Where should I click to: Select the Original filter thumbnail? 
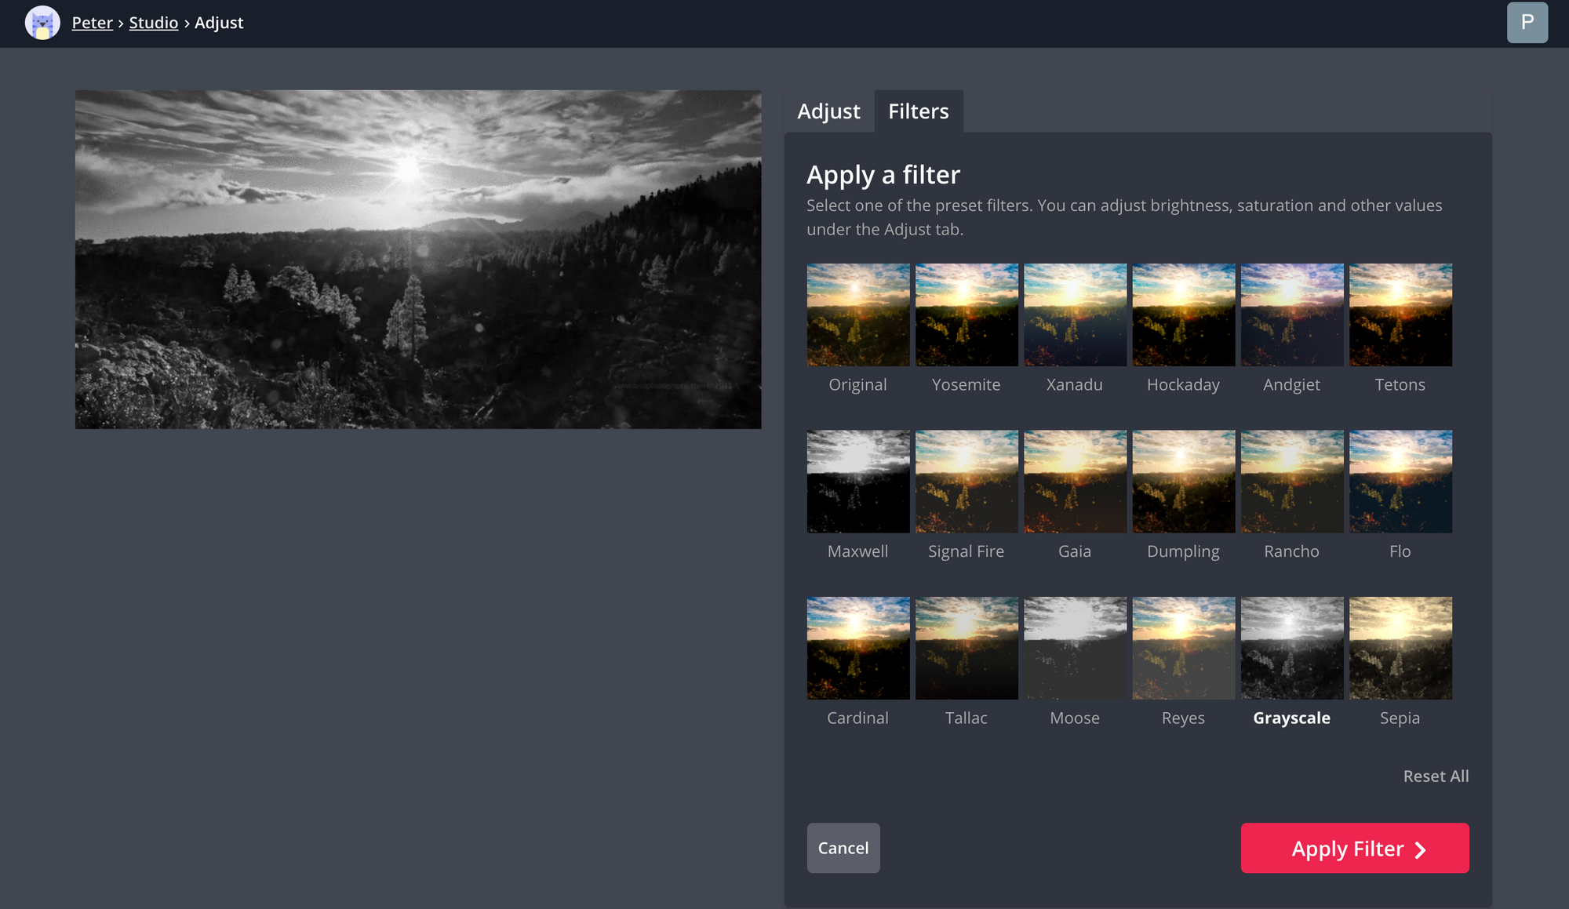[858, 315]
